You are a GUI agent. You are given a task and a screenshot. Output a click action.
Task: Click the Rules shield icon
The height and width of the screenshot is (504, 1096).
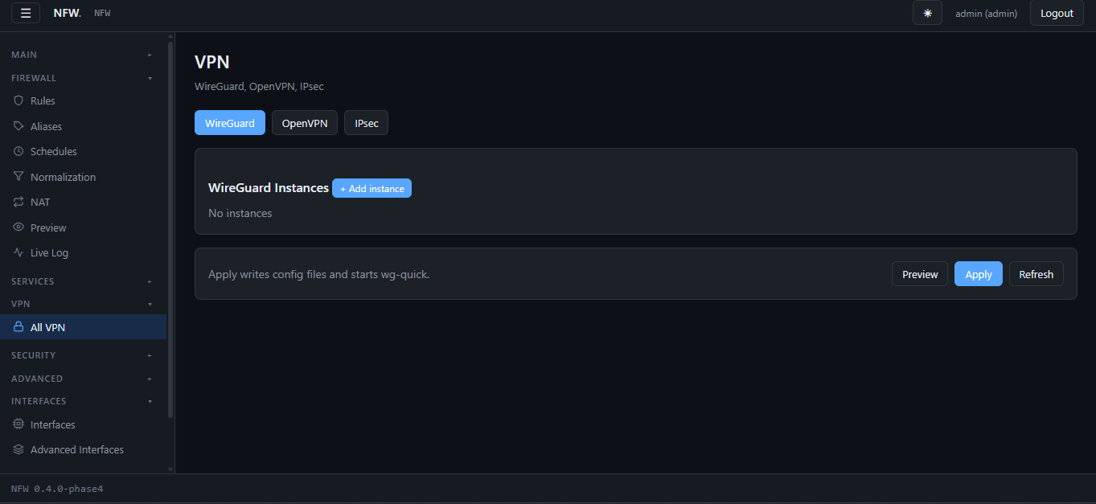[18, 100]
